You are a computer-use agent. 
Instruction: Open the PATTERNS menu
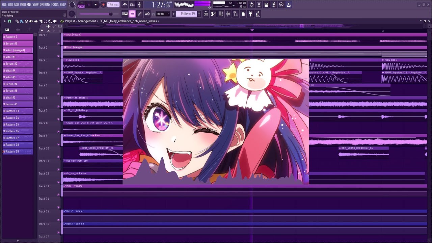point(26,5)
